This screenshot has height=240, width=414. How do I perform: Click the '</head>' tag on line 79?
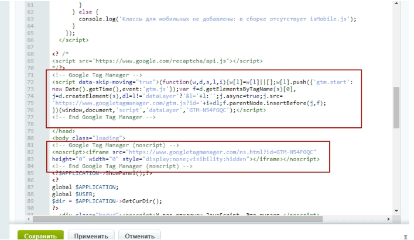point(64,131)
